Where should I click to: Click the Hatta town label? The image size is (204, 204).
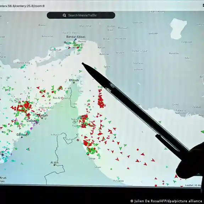coord(69,139)
